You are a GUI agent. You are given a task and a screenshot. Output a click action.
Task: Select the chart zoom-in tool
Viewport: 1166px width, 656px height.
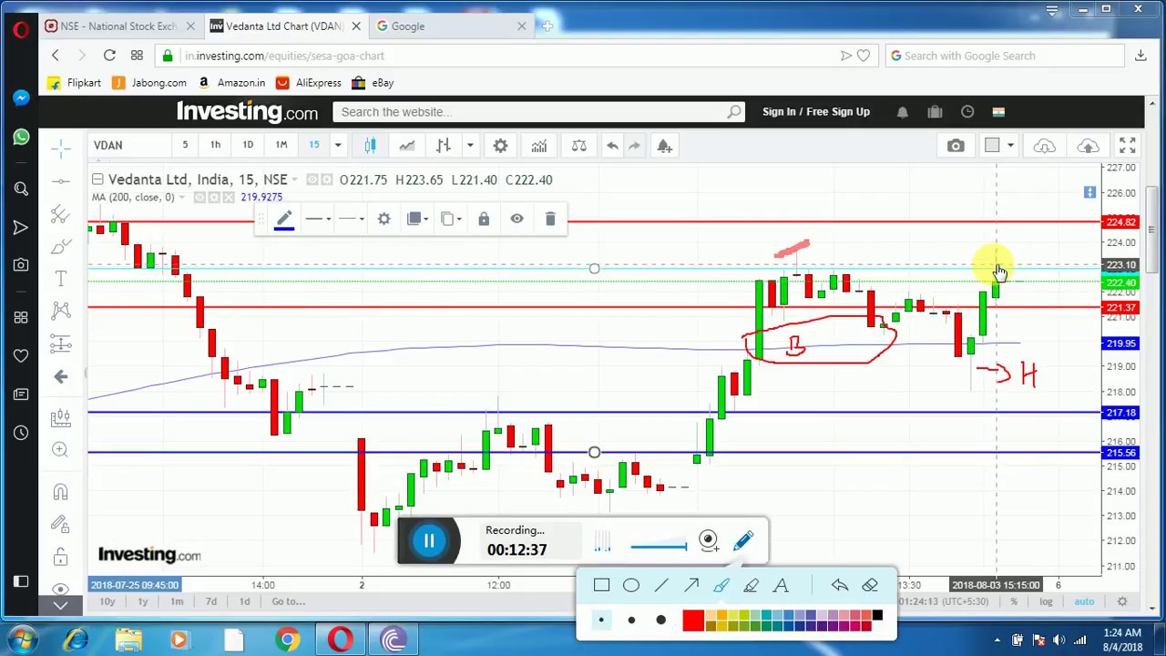(61, 449)
